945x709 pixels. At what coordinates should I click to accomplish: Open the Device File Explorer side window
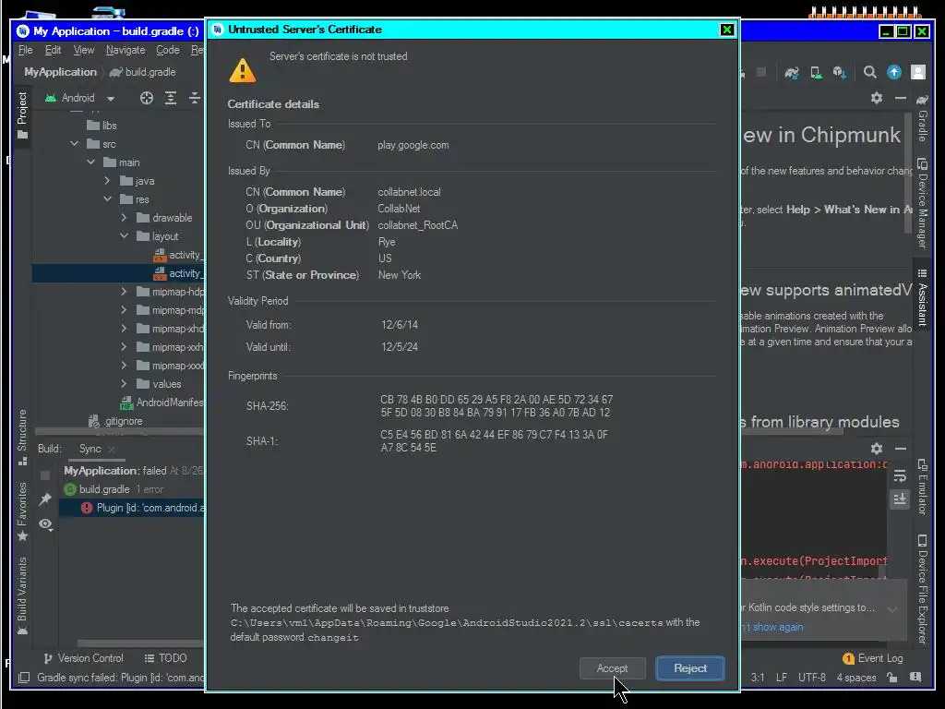pos(922,589)
